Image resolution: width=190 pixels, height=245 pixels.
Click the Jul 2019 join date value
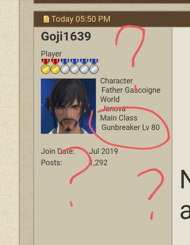tap(103, 151)
